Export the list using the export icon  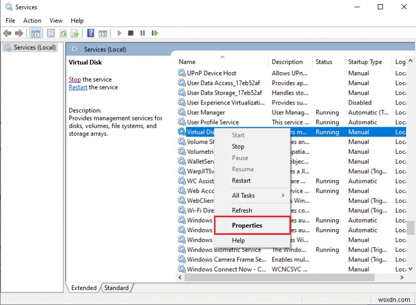coord(74,33)
